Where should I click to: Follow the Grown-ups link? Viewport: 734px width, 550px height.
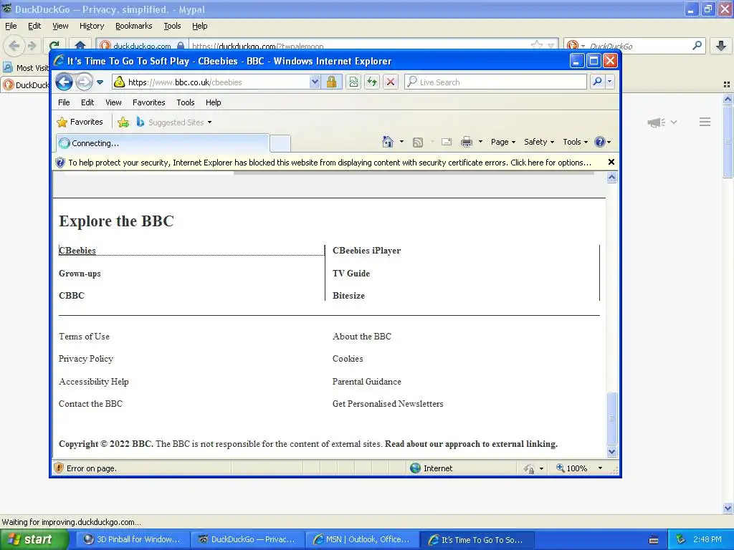click(80, 274)
